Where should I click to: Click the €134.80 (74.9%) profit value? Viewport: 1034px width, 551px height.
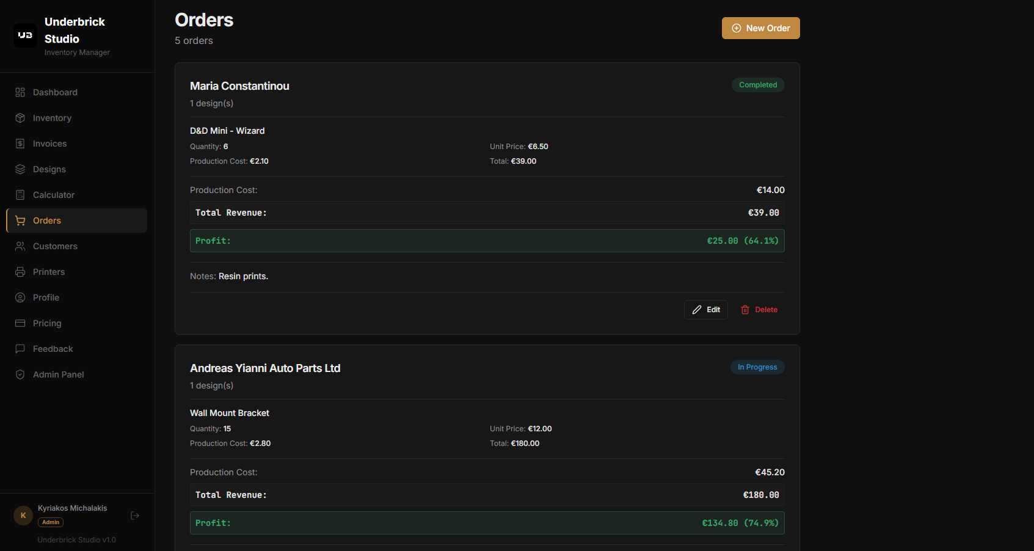(740, 523)
